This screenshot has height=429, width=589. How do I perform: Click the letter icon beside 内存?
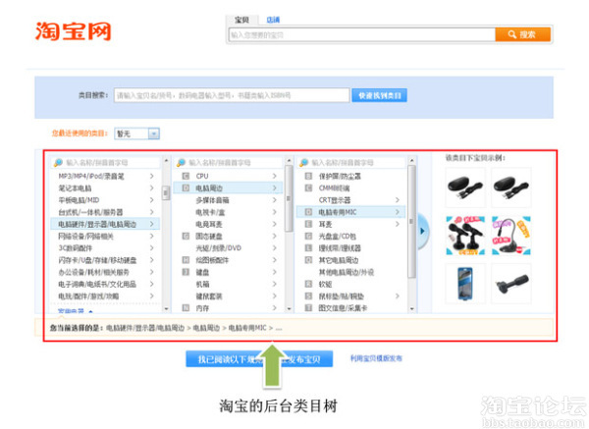pos(186,307)
